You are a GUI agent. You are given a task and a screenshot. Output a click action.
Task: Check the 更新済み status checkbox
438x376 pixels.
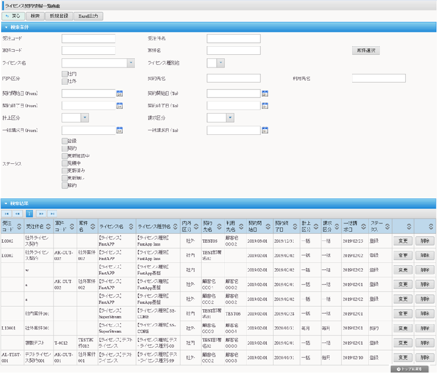65,171
